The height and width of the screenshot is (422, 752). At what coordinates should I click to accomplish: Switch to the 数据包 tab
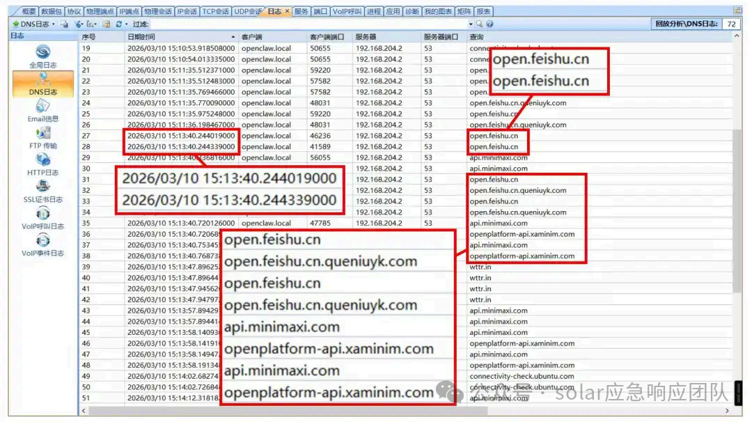tap(52, 11)
